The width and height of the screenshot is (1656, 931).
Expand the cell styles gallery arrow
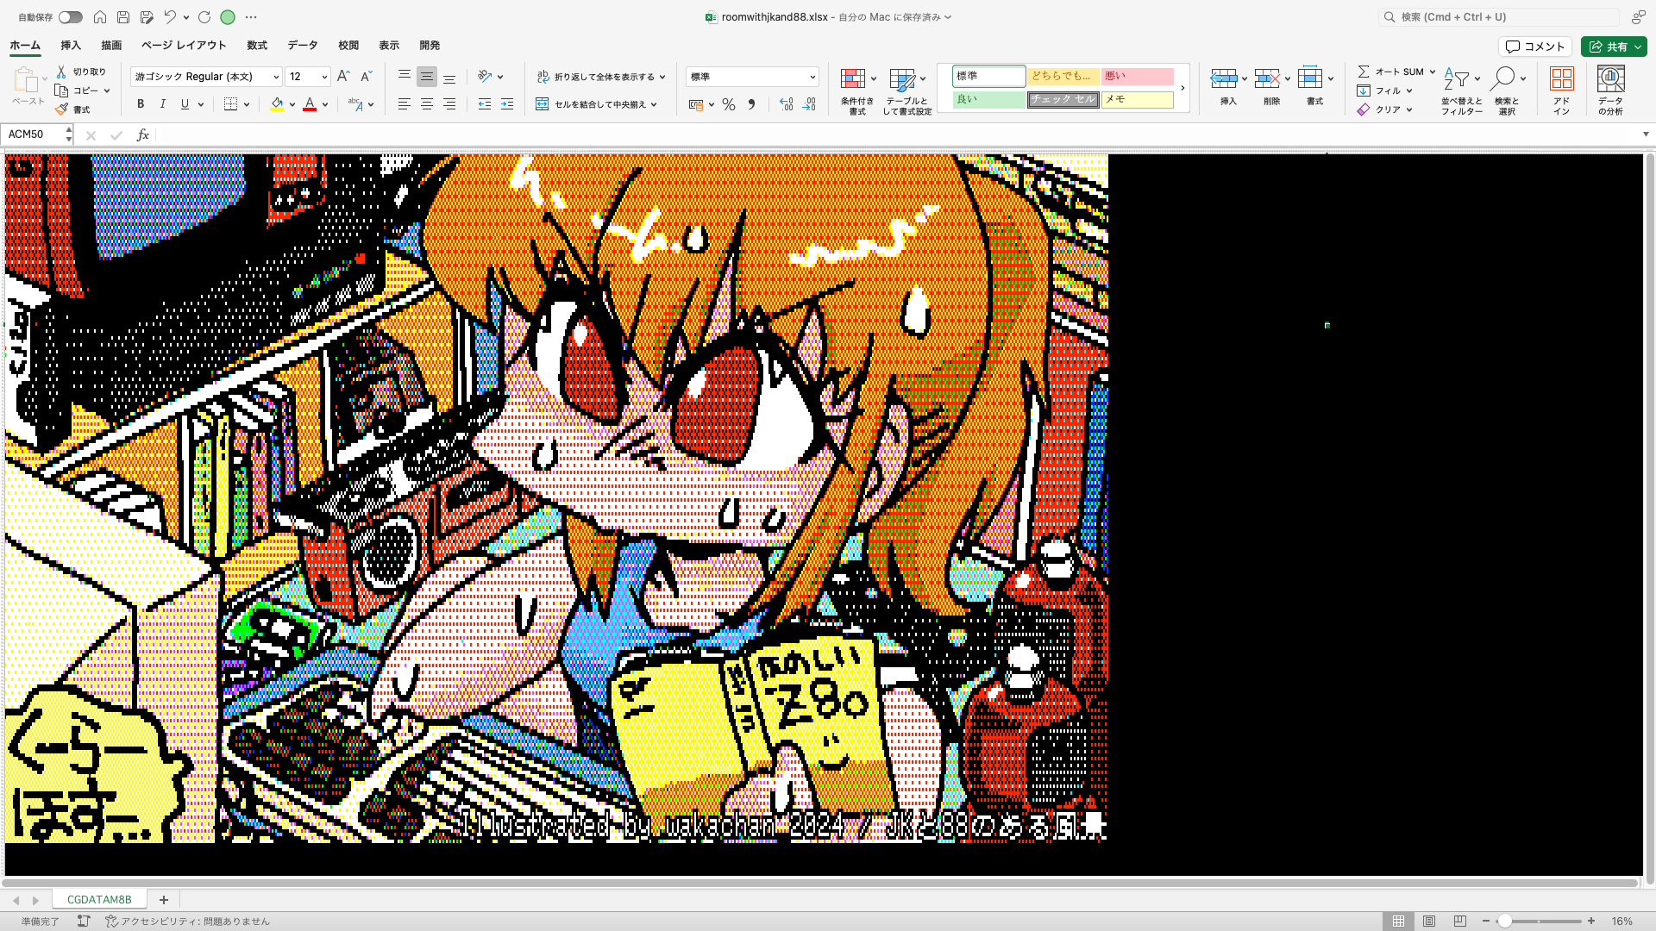point(1182,88)
